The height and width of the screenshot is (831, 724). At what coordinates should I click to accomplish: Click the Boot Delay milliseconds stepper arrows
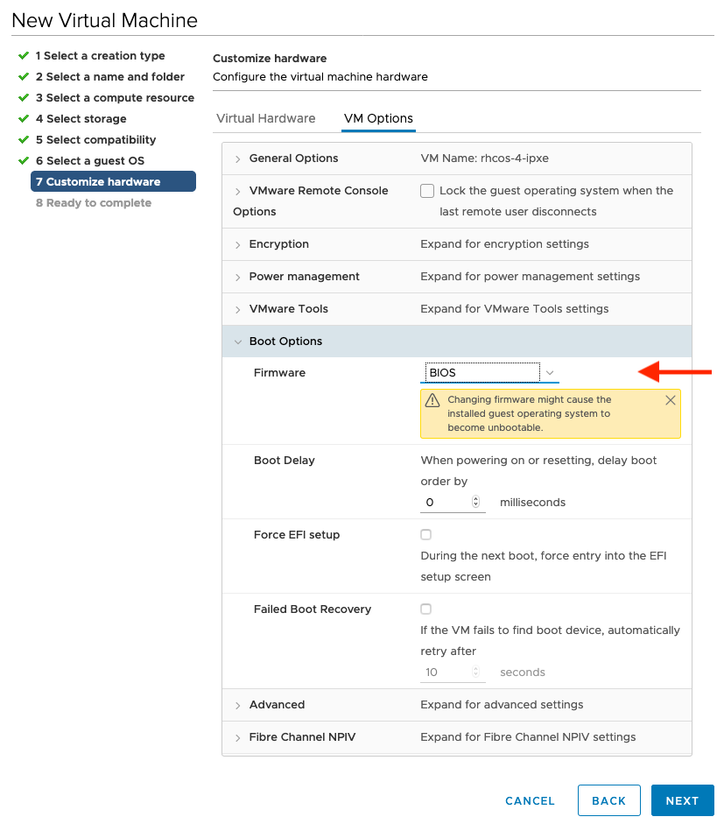point(476,503)
